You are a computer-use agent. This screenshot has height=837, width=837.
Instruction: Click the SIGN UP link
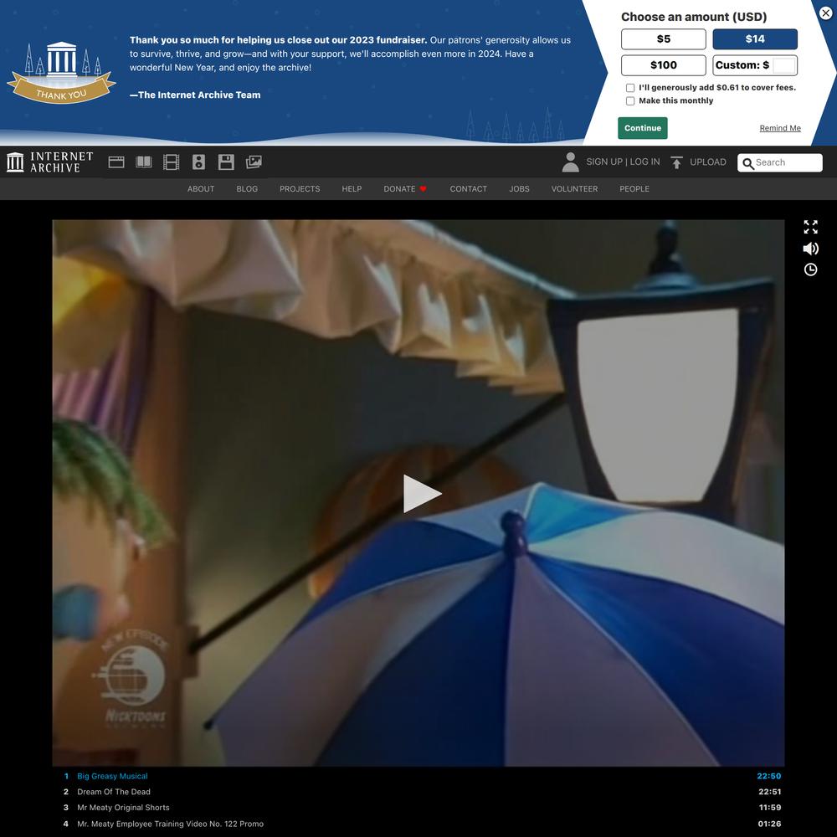point(603,162)
